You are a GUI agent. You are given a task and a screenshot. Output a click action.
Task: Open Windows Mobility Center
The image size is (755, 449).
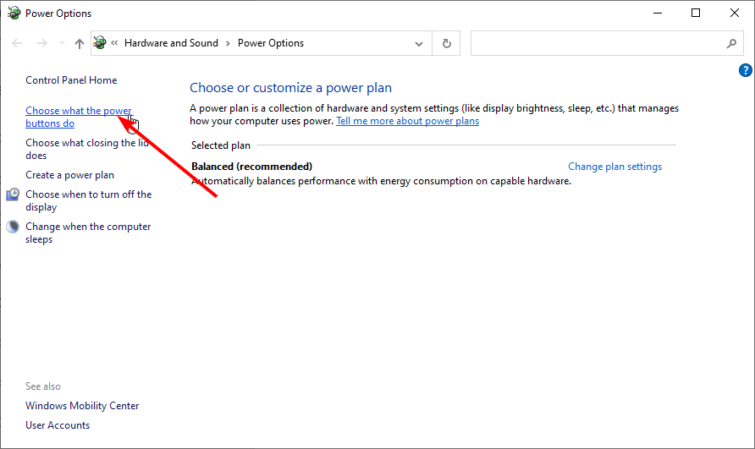(82, 406)
